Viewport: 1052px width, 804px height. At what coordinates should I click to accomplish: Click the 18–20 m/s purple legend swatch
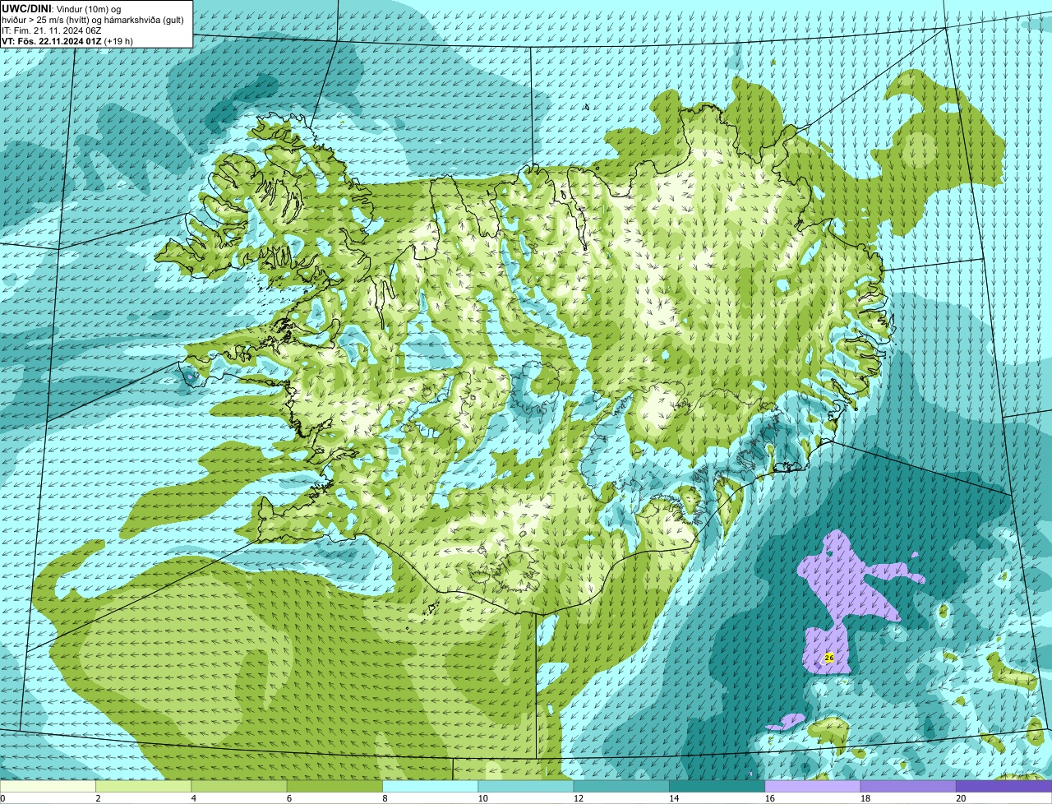[x=908, y=786]
